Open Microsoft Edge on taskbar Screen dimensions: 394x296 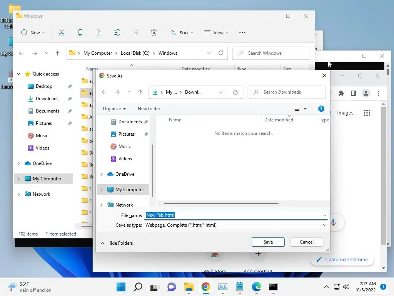(256, 287)
